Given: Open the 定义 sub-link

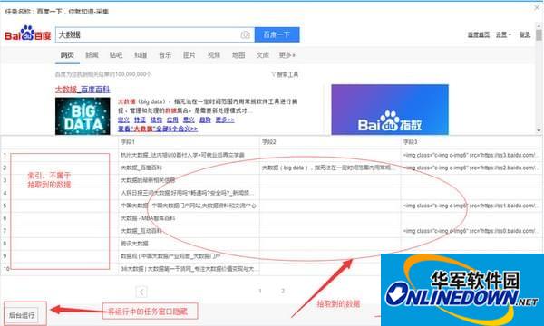Looking at the screenshot, I should coord(123,120).
